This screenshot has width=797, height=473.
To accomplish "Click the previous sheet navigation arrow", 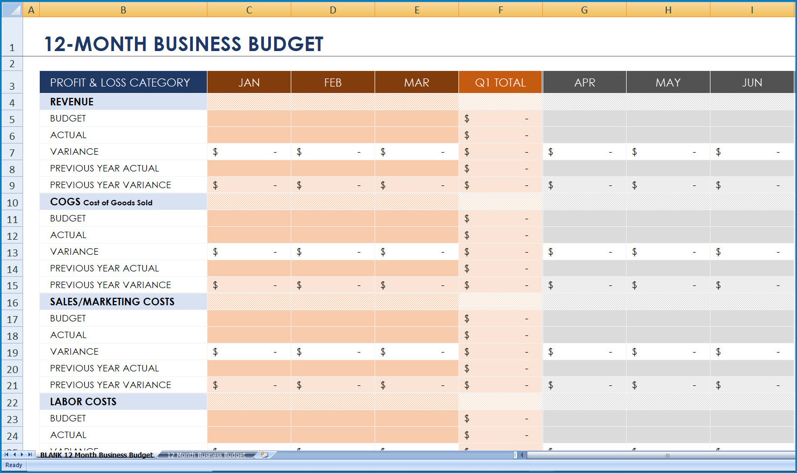I will (15, 455).
